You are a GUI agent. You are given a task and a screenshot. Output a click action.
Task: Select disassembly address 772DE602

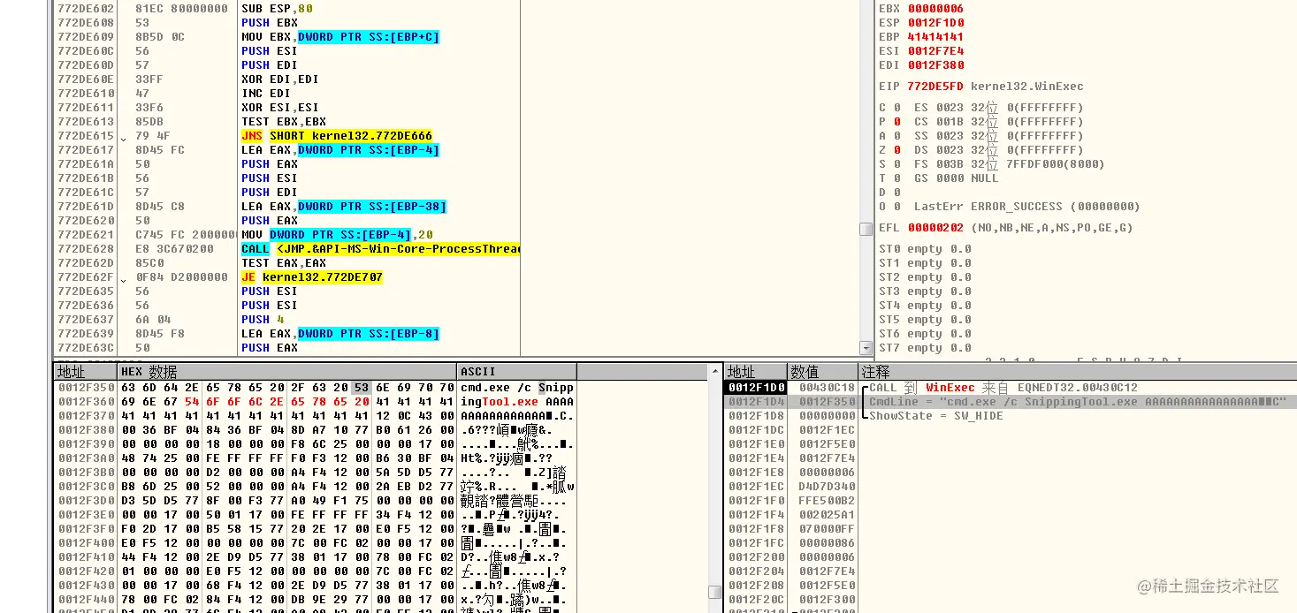point(86,9)
